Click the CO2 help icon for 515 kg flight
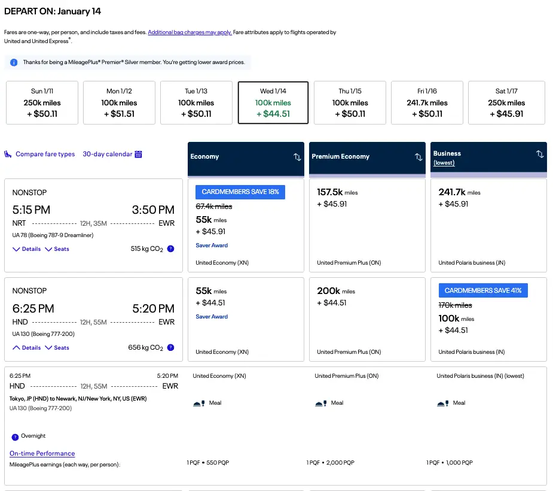This screenshot has width=553, height=491. click(x=171, y=248)
